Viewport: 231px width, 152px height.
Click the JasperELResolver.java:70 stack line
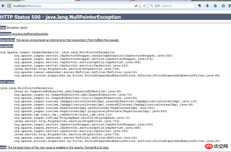click(73, 95)
